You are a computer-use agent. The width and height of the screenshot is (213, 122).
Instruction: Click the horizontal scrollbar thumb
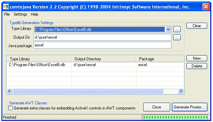[x=88, y=91]
